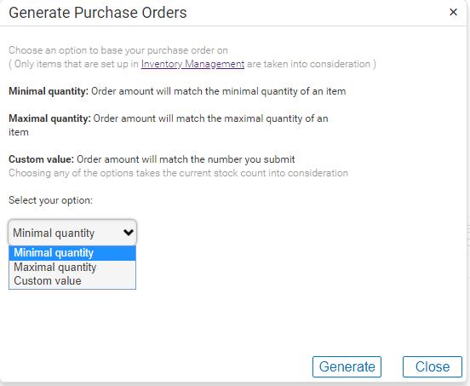Open the Select your option combo box
470x386 pixels.
[72, 233]
